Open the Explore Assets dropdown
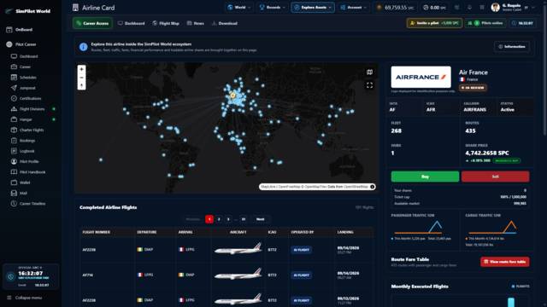This screenshot has width=547, height=307. 313,8
